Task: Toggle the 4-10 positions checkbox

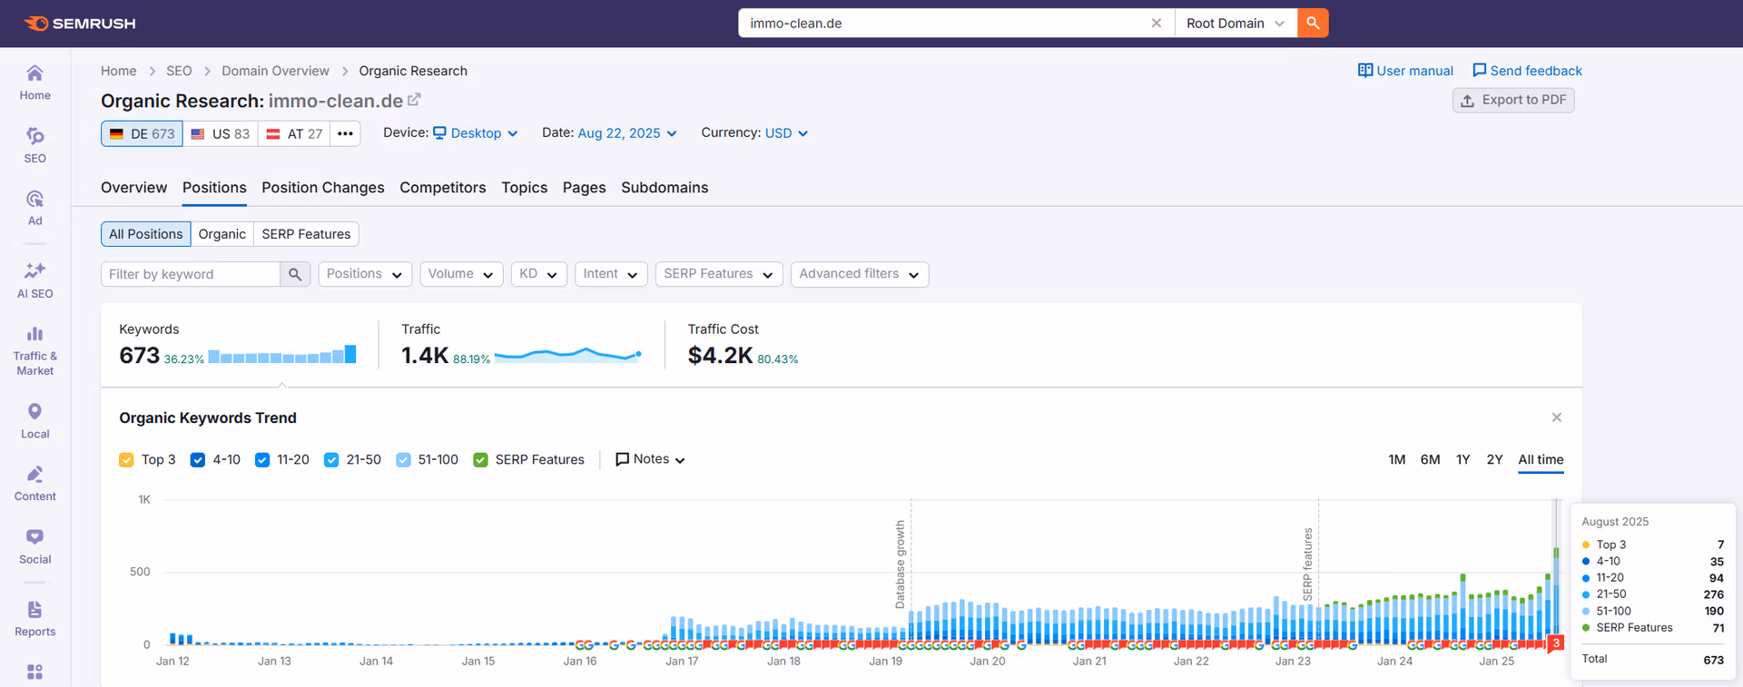Action: (x=197, y=460)
